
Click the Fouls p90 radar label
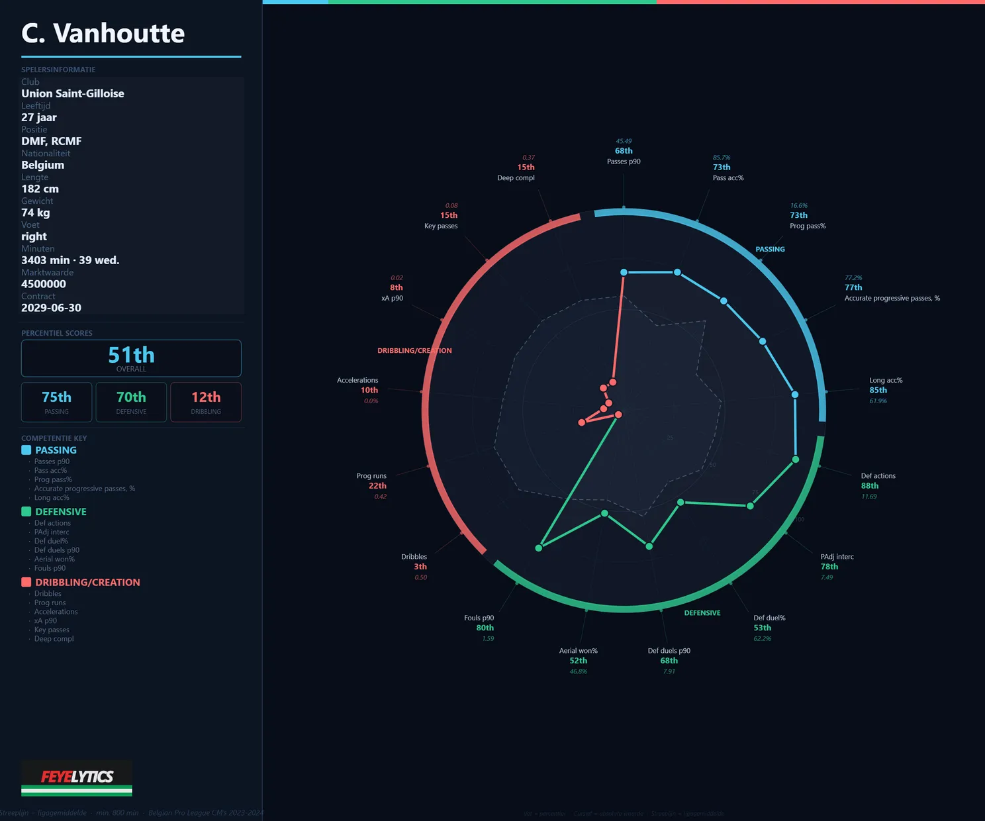pos(479,618)
